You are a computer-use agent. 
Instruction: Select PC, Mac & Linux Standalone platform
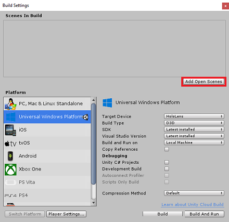pos(47,103)
